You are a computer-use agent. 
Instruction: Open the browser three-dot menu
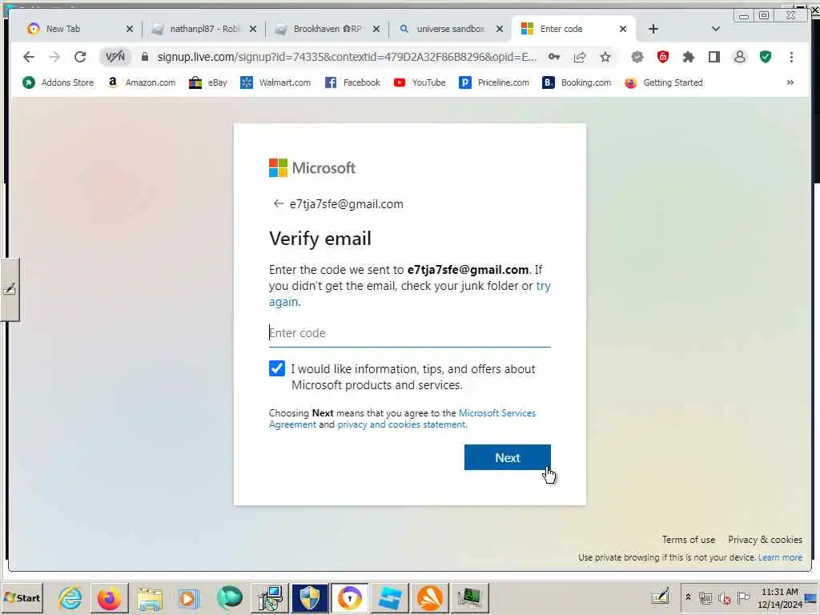pyautogui.click(x=791, y=57)
